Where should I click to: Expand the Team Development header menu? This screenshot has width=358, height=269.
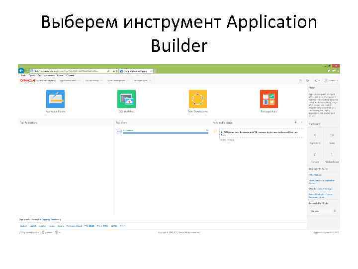point(128,81)
